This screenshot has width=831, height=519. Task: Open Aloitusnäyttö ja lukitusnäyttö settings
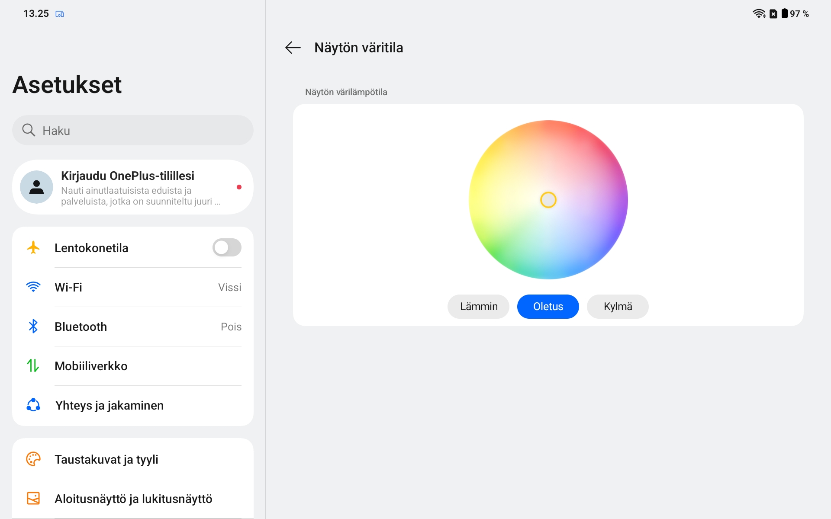coord(133,498)
